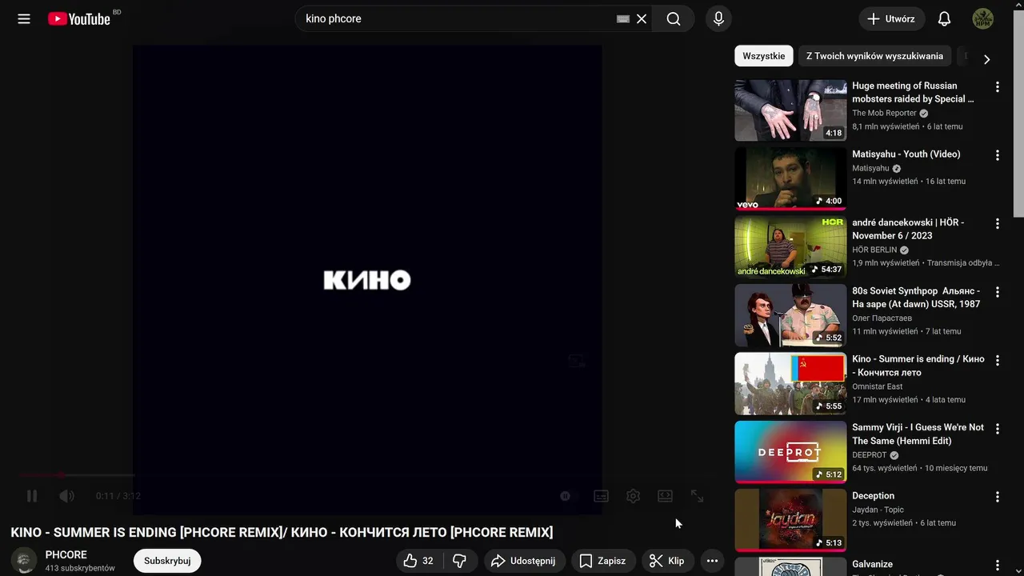
Task: Open the Galvanize video title
Action: 872,564
